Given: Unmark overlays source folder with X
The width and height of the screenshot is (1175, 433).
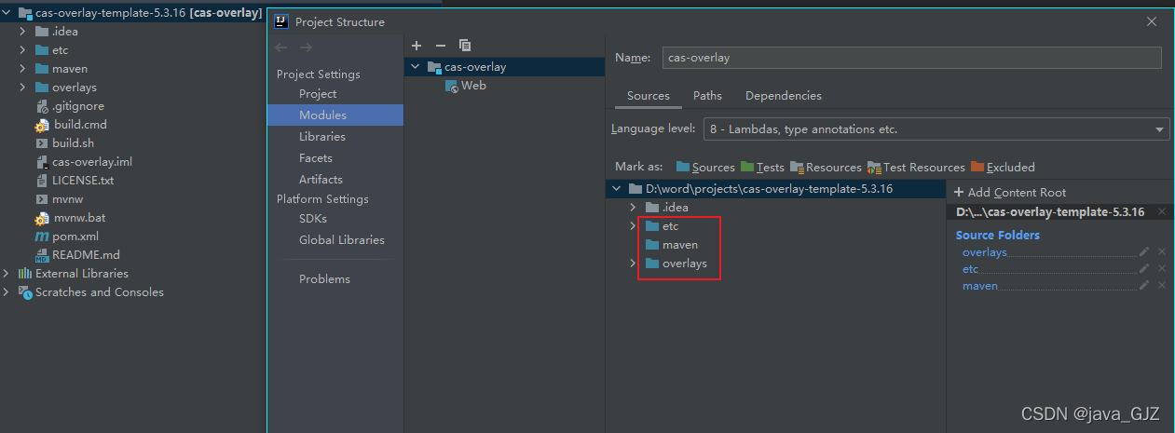Looking at the screenshot, I should click(x=1162, y=252).
